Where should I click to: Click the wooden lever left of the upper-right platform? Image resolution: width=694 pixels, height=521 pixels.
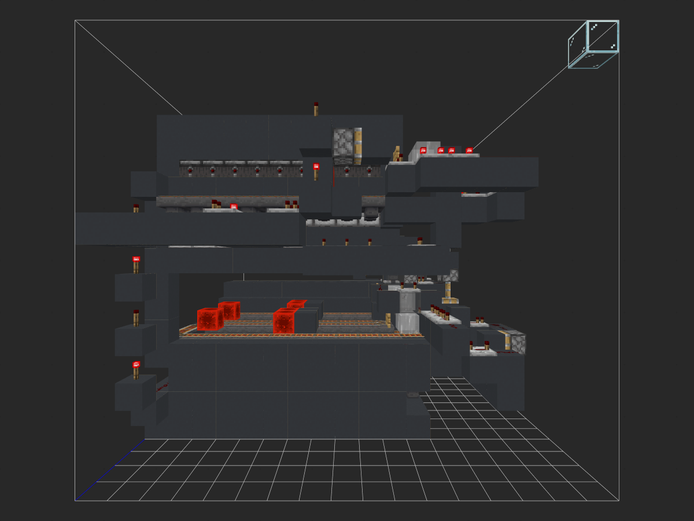[397, 154]
